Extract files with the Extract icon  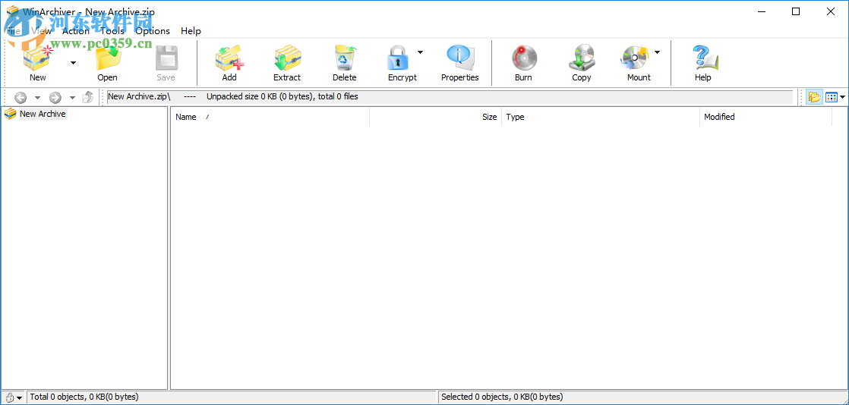[x=287, y=58]
